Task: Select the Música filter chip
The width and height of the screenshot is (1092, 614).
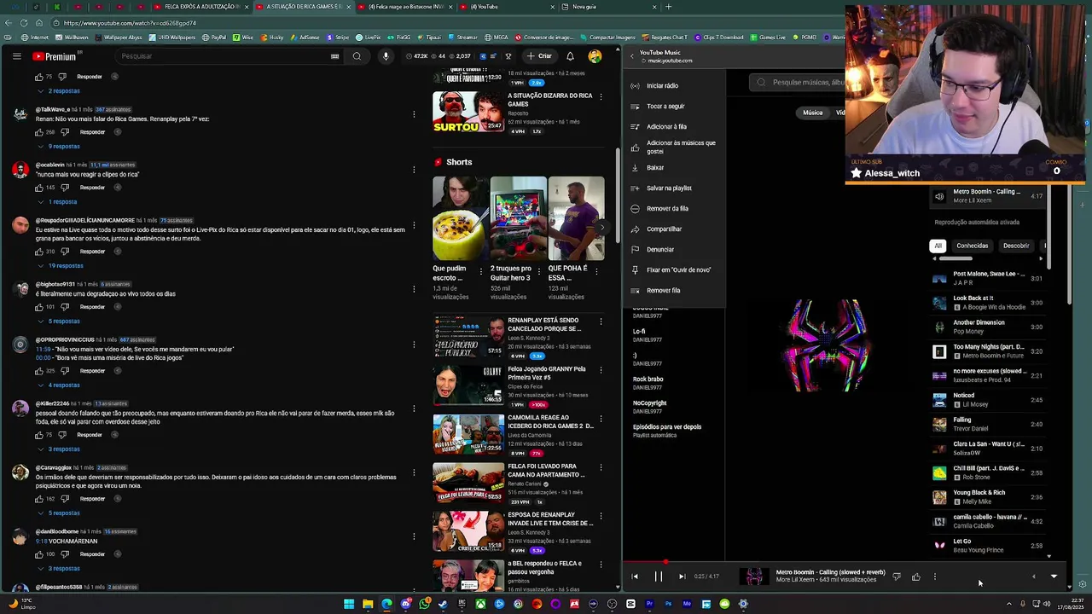Action: (812, 113)
